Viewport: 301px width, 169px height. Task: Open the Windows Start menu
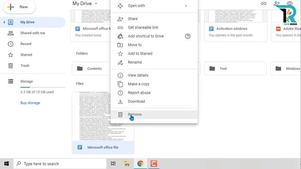7,164
